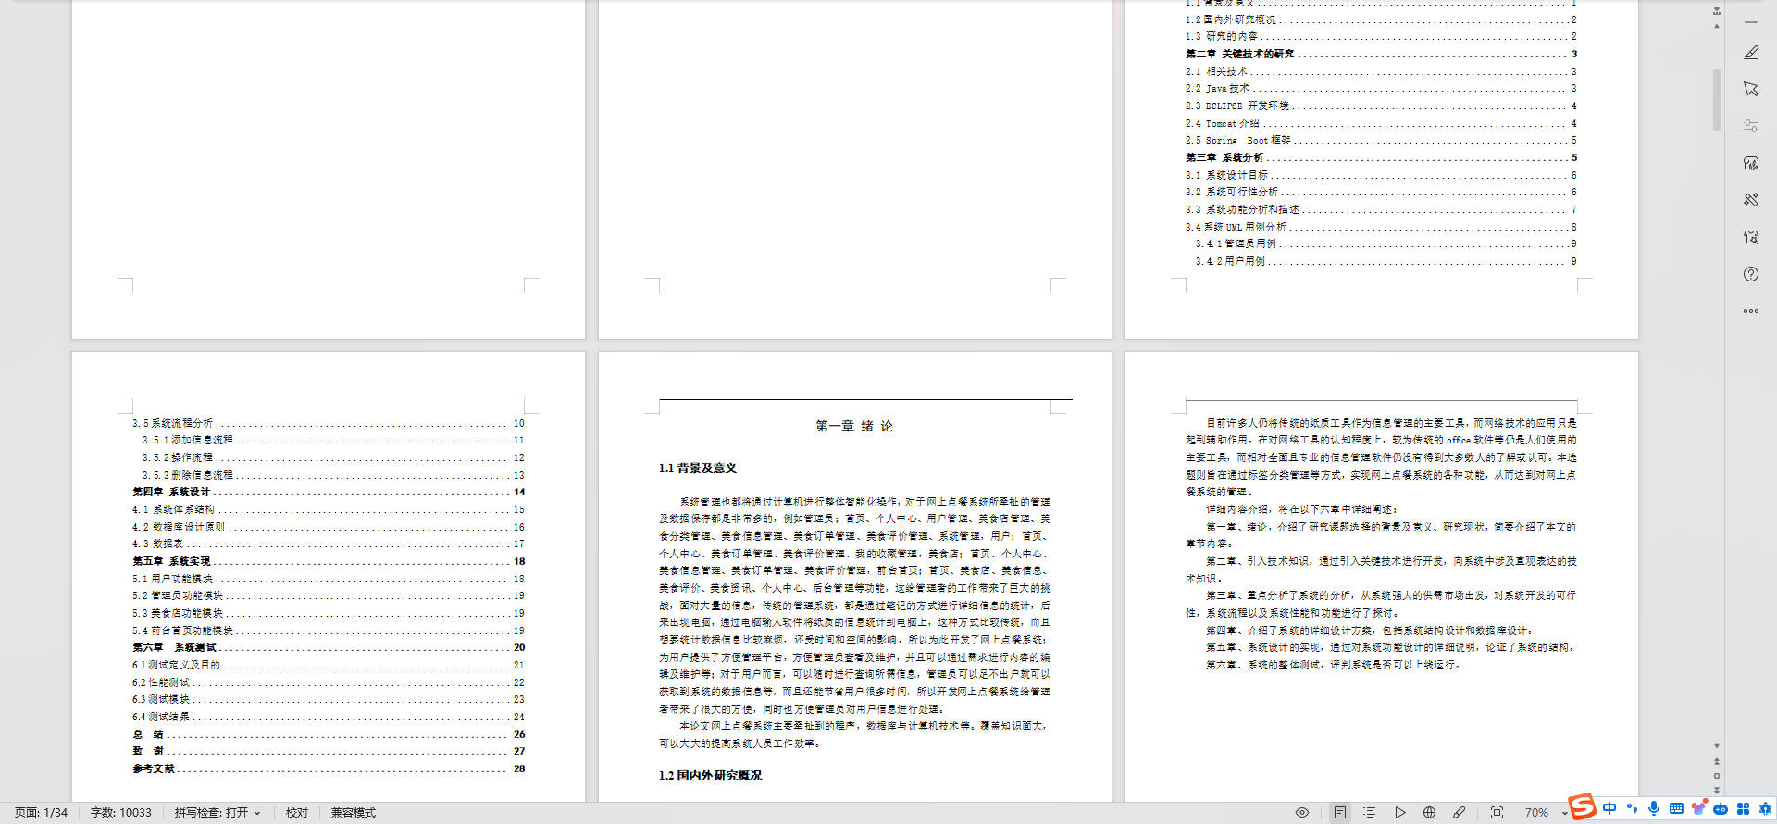Open the pen/style editing tool in sidebar
The height and width of the screenshot is (824, 1777).
tap(1751, 53)
